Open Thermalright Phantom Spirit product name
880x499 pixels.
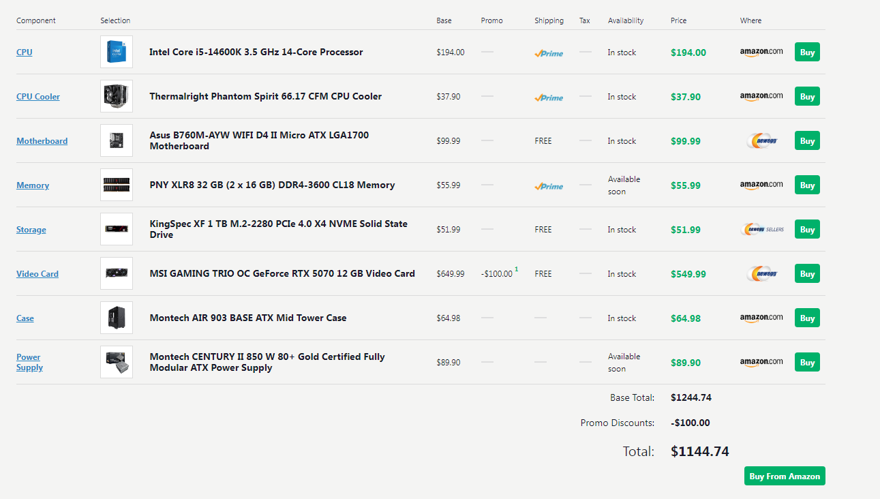[x=266, y=96]
